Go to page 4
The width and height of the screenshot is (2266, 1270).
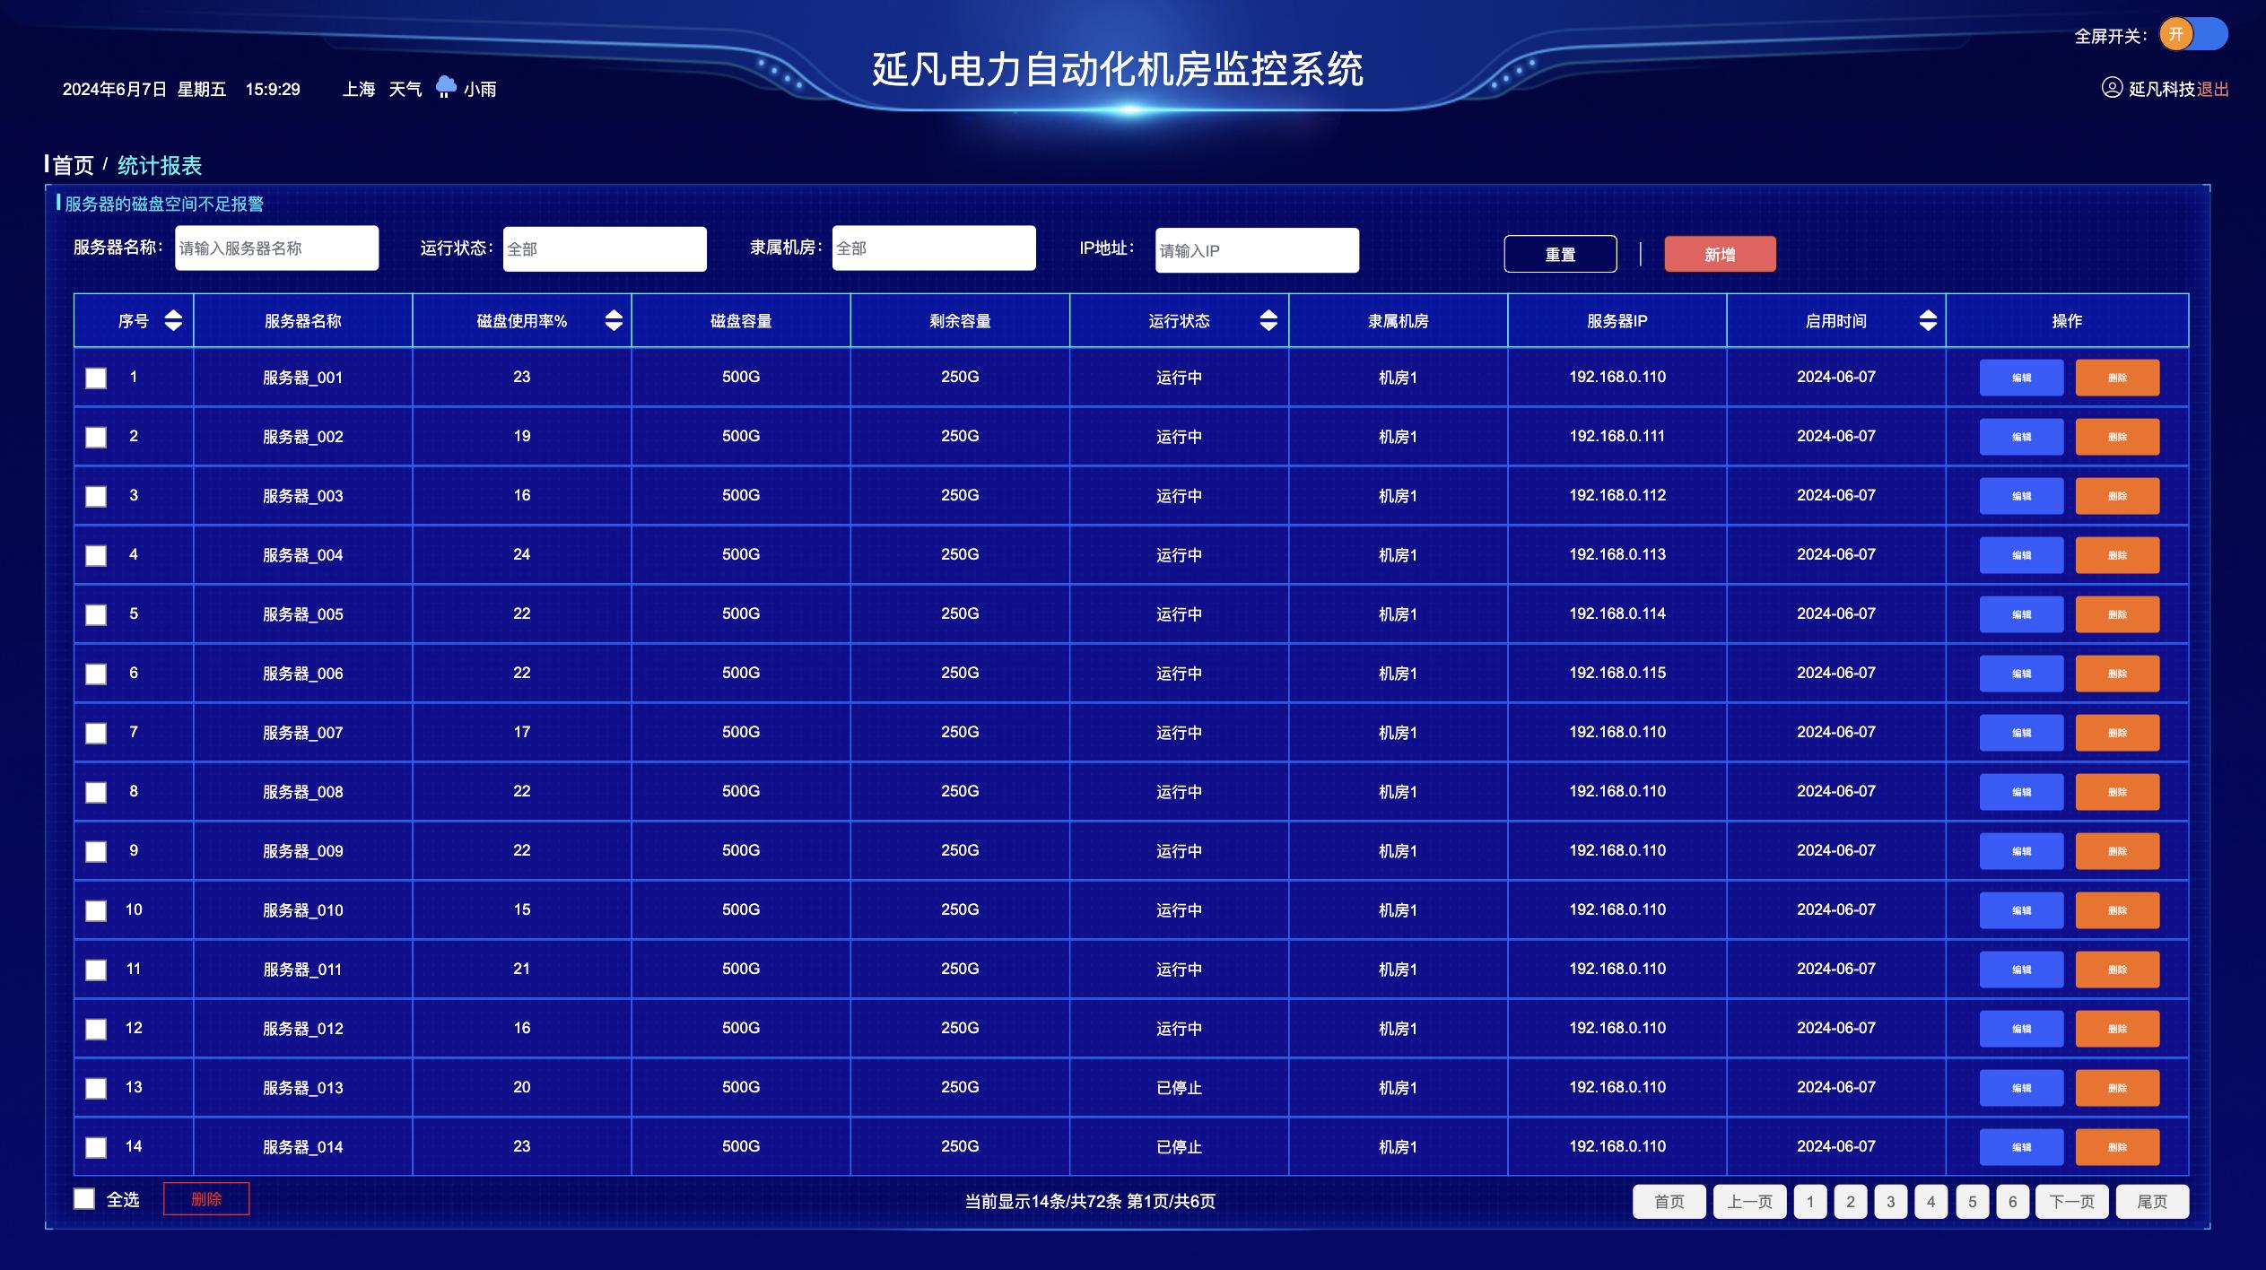[x=1931, y=1202]
